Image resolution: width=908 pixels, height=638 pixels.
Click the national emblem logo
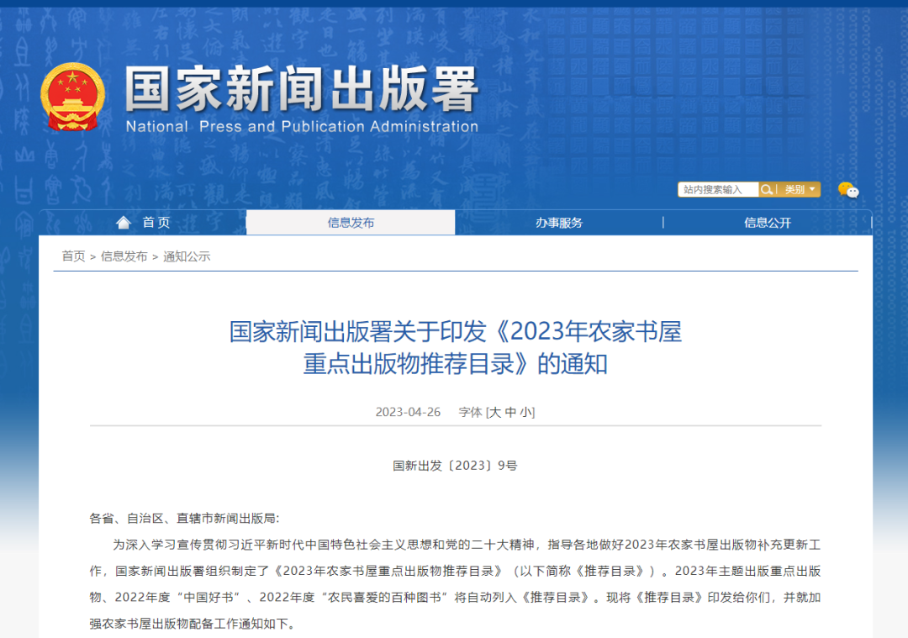tap(72, 96)
